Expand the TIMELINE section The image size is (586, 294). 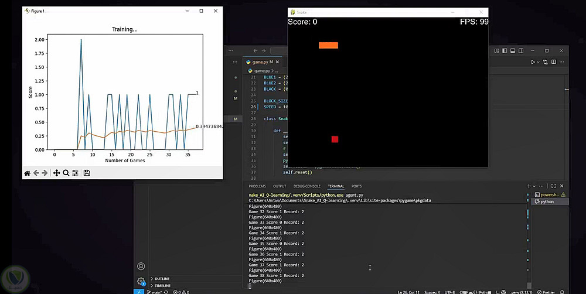(x=162, y=285)
